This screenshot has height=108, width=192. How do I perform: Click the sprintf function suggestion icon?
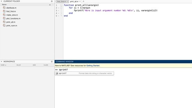pyautogui.click(x=57, y=73)
